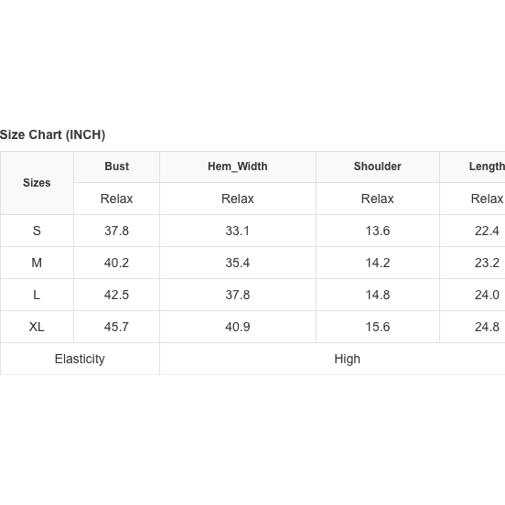Click Bust value 45.7 for size XL
Screen dimensions: 505x505
point(116,327)
